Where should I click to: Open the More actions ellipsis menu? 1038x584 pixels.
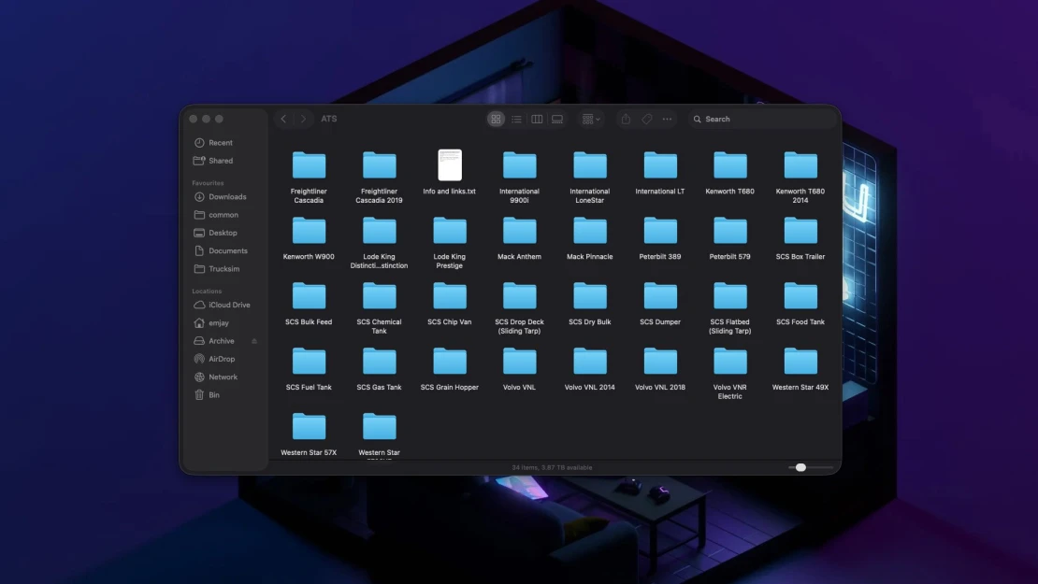[x=668, y=119]
